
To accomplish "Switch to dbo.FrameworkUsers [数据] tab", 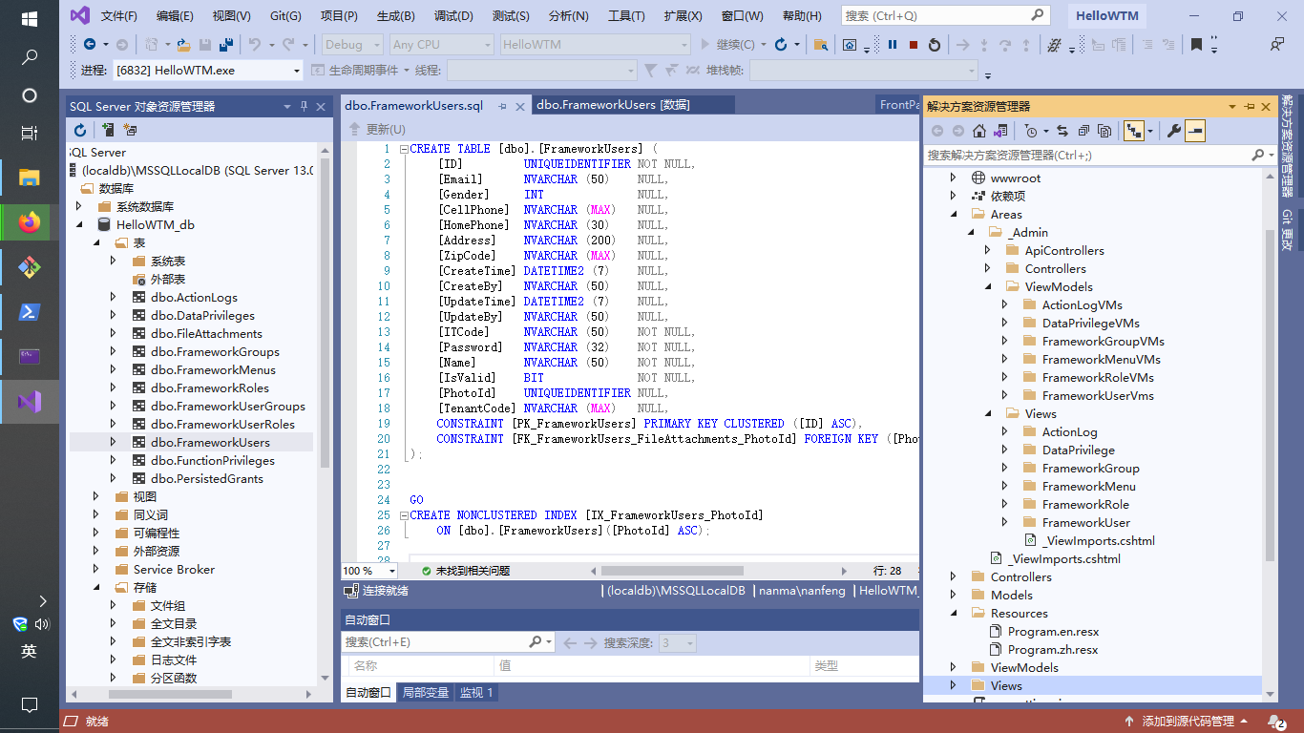I will click(x=613, y=105).
